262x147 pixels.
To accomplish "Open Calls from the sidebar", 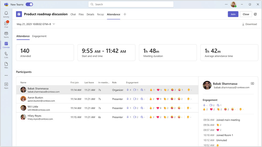I will pos(6,55).
